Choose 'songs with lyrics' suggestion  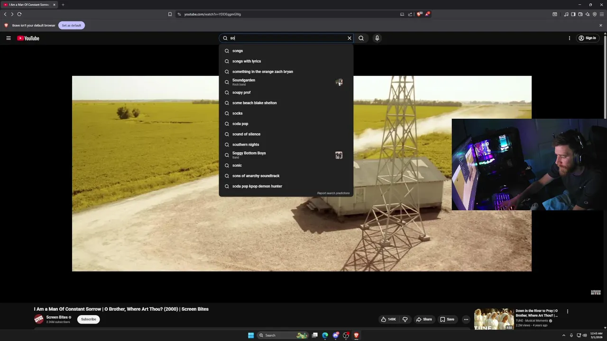[x=286, y=61]
